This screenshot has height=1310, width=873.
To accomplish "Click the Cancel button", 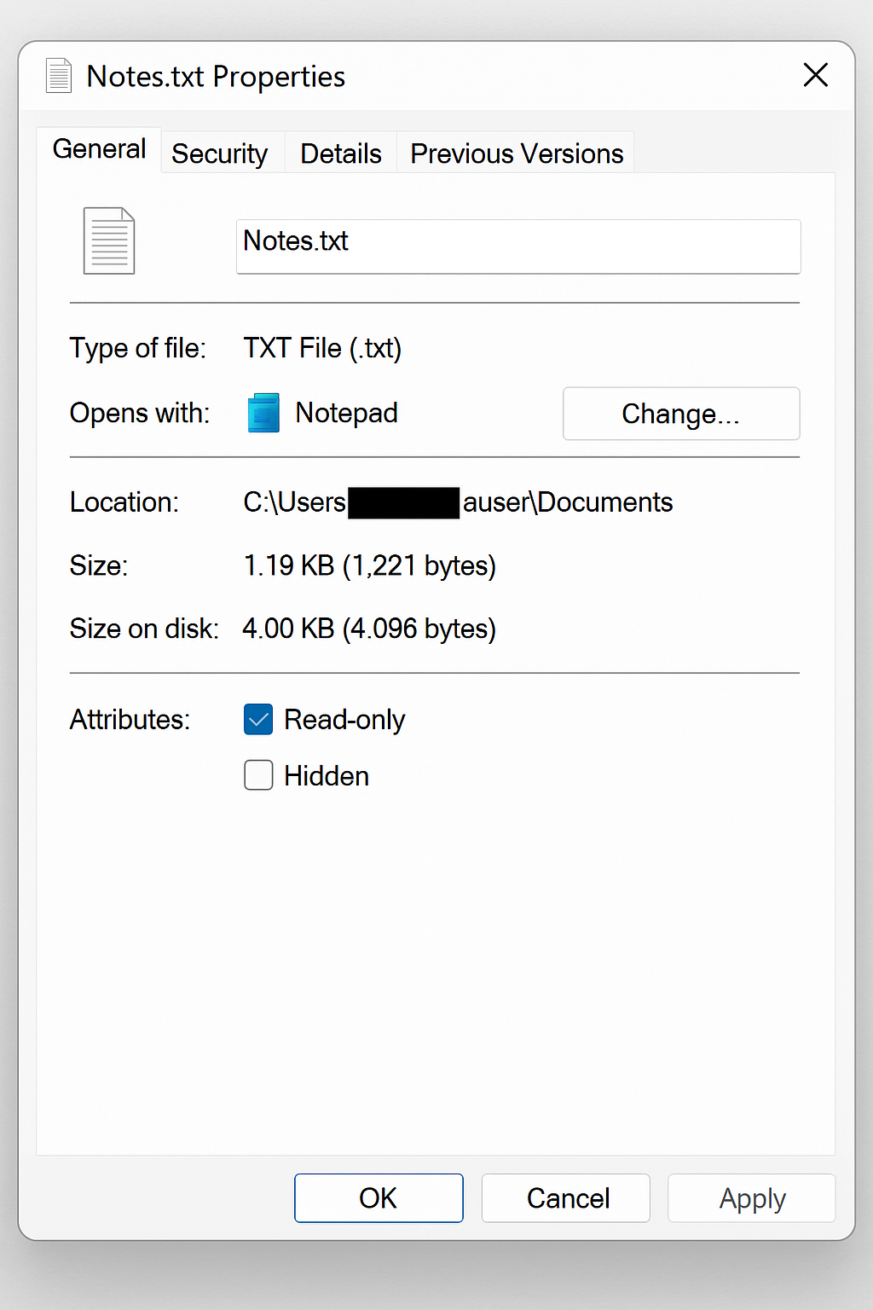I will (566, 1197).
